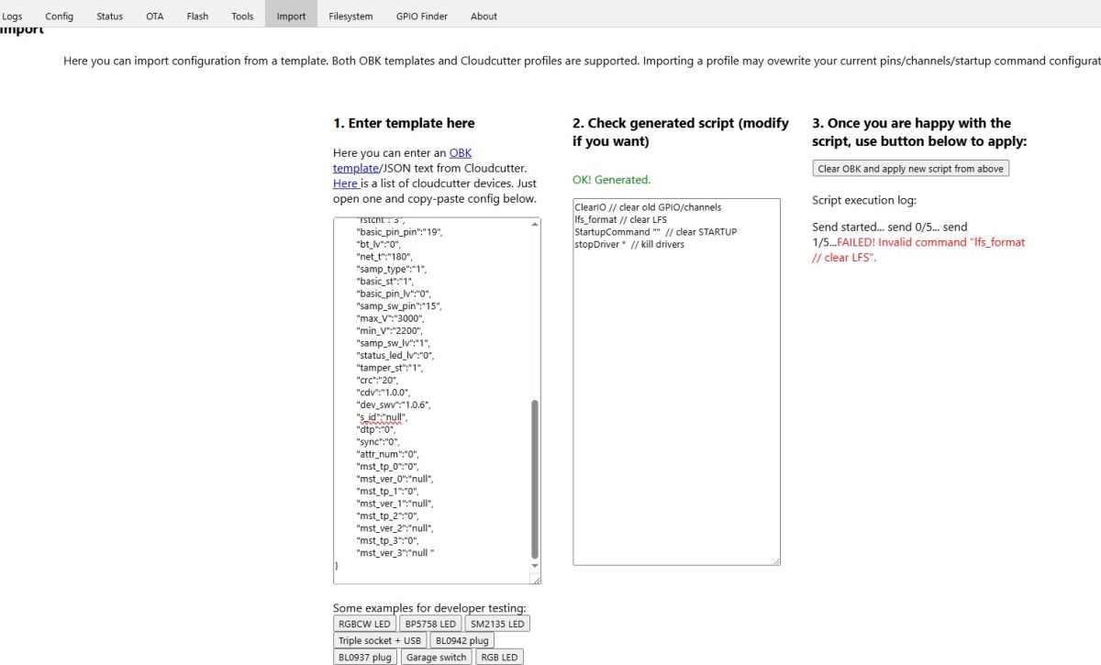Click the "tamper_st":"1" JSON line
The height and width of the screenshot is (665, 1101).
[390, 367]
